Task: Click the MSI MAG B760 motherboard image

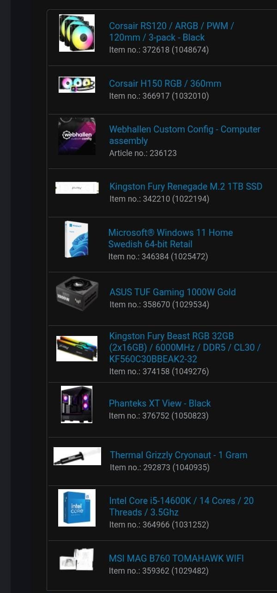Action: coord(77,559)
